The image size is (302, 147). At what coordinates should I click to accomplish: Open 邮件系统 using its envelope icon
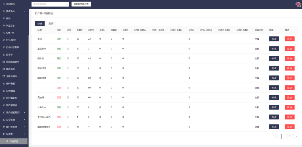(4, 69)
